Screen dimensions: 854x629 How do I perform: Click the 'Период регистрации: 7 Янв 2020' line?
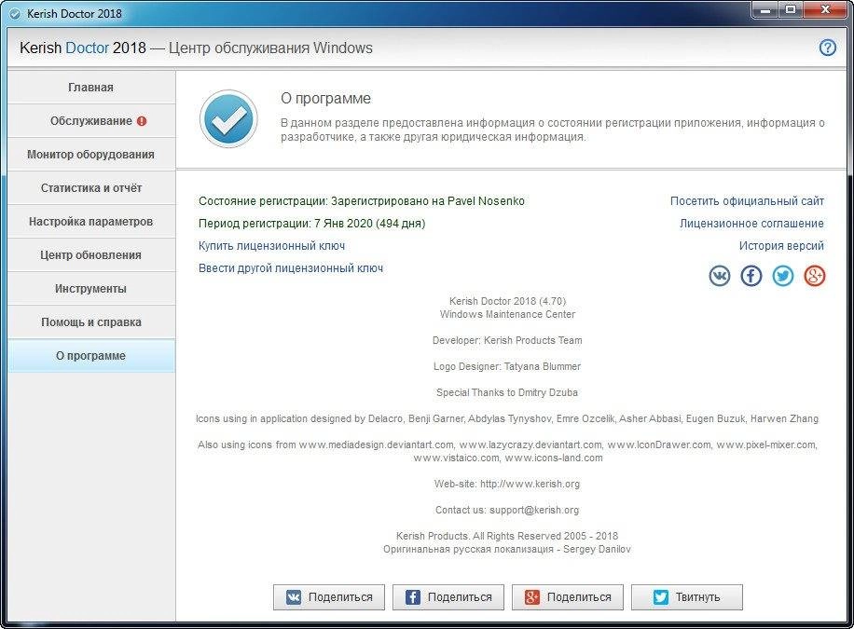(311, 224)
